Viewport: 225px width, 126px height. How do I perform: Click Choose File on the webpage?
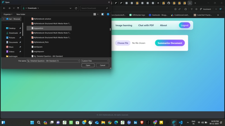coord(123,43)
